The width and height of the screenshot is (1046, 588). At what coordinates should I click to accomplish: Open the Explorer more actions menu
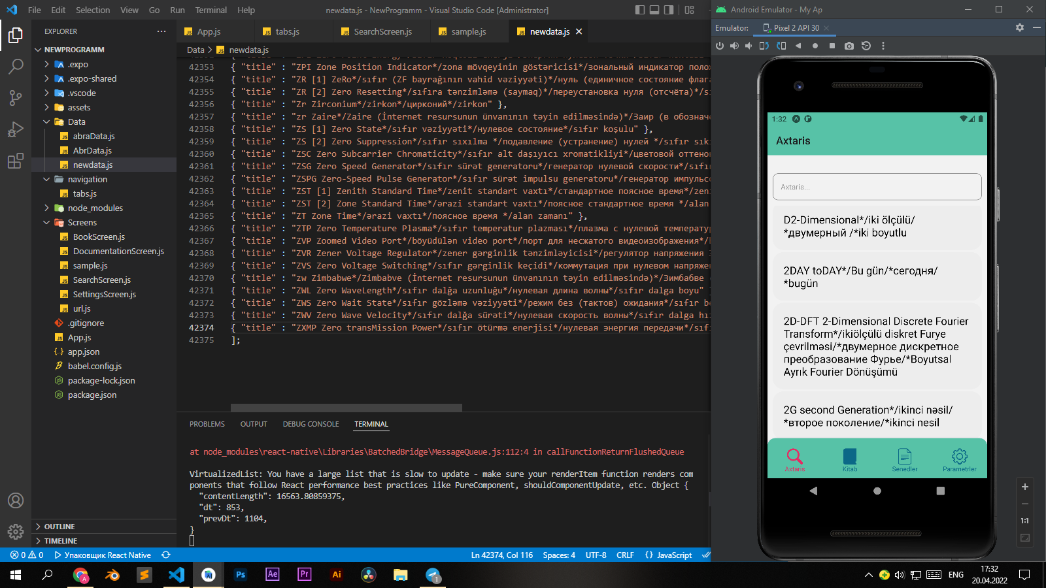point(161,31)
